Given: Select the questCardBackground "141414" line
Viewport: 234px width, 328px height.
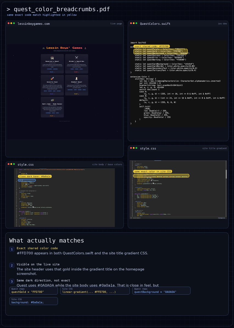Looking at the screenshot, I should pyautogui.click(x=164, y=64).
